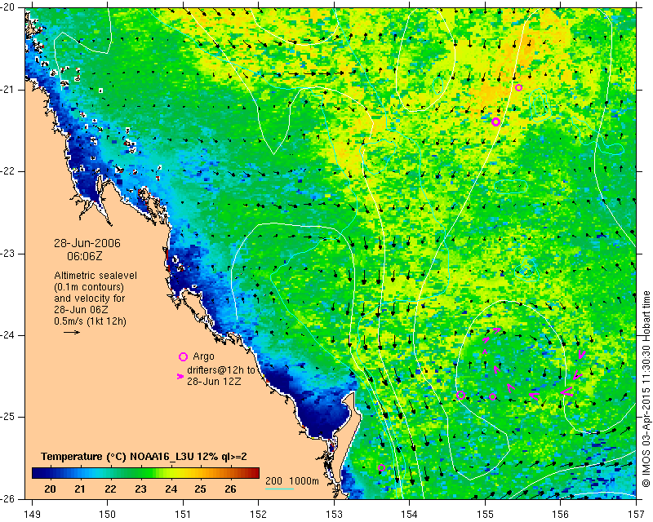Viewport: 653px width, 522px height.
Task: Click longitude axis label 157
Action: click(x=637, y=515)
